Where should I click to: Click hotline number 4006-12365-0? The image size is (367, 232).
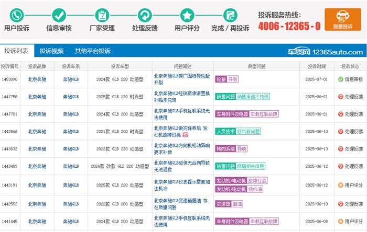point(289,26)
